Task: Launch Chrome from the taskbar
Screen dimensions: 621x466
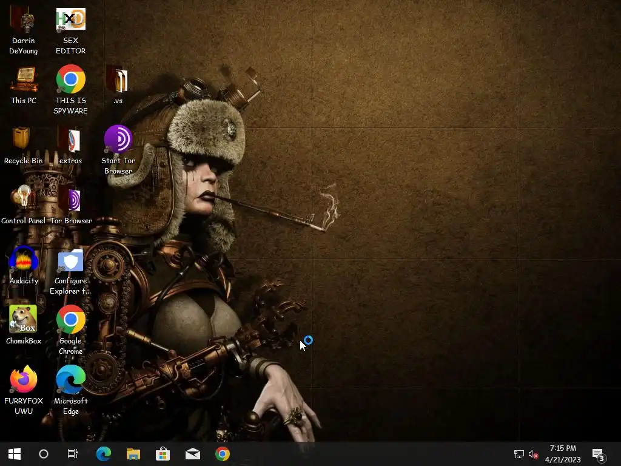Action: [223, 454]
